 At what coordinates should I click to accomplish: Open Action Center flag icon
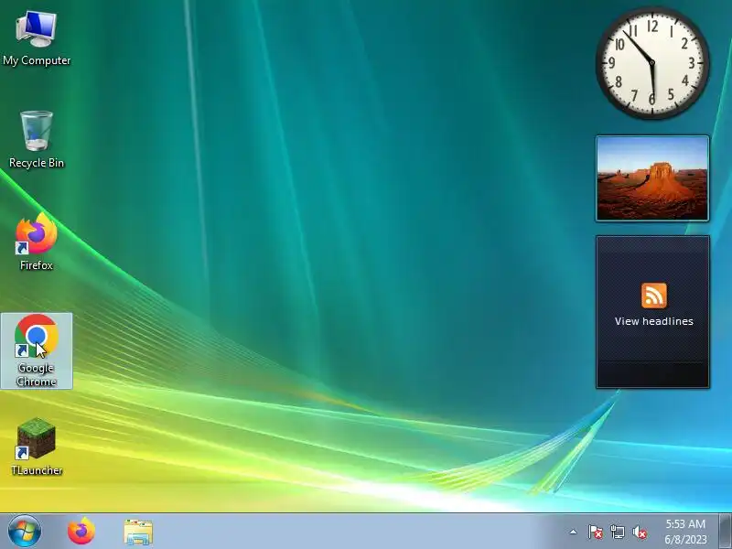point(596,532)
